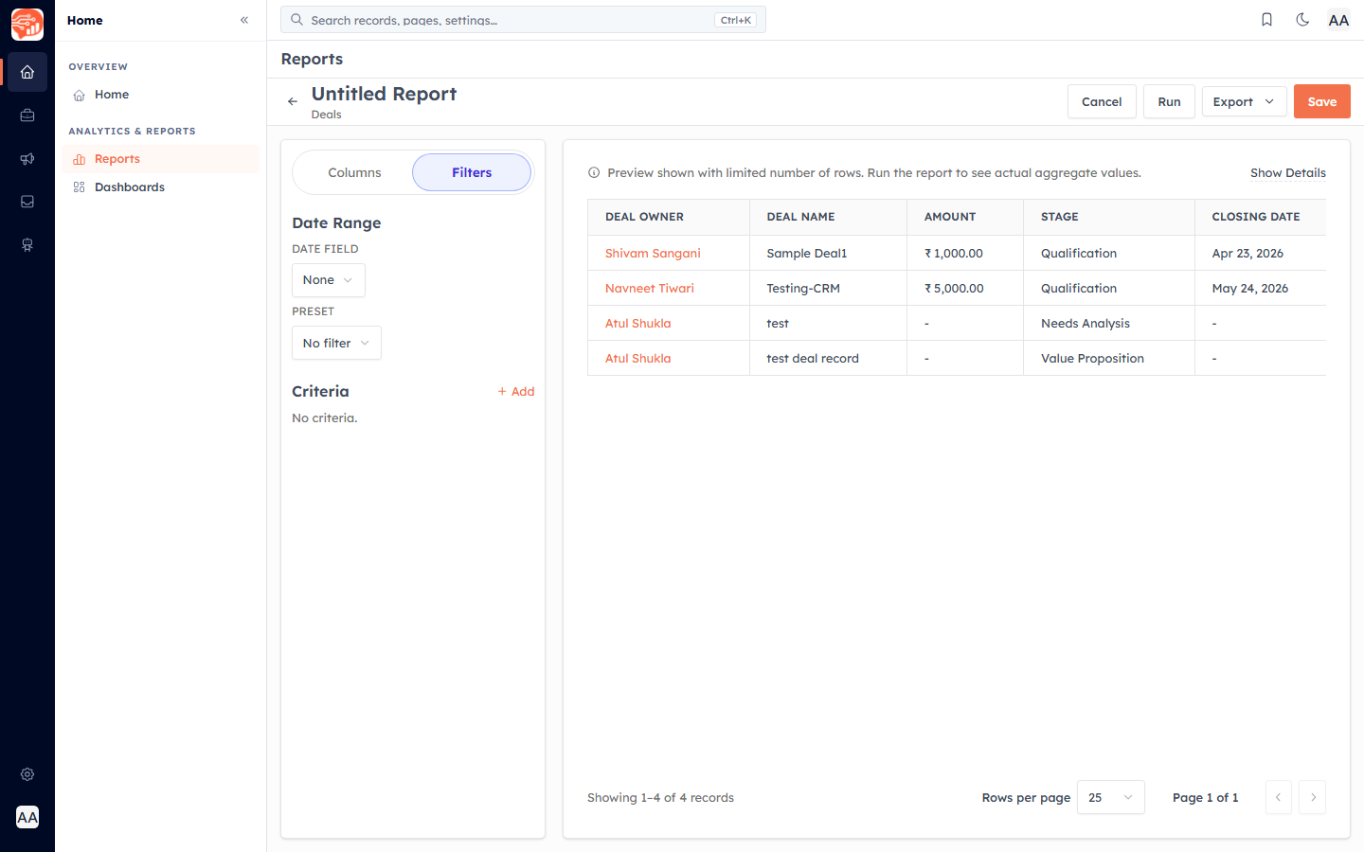Open Atul Shukla link in test row
Image resolution: width=1364 pixels, height=852 pixels.
pos(637,323)
